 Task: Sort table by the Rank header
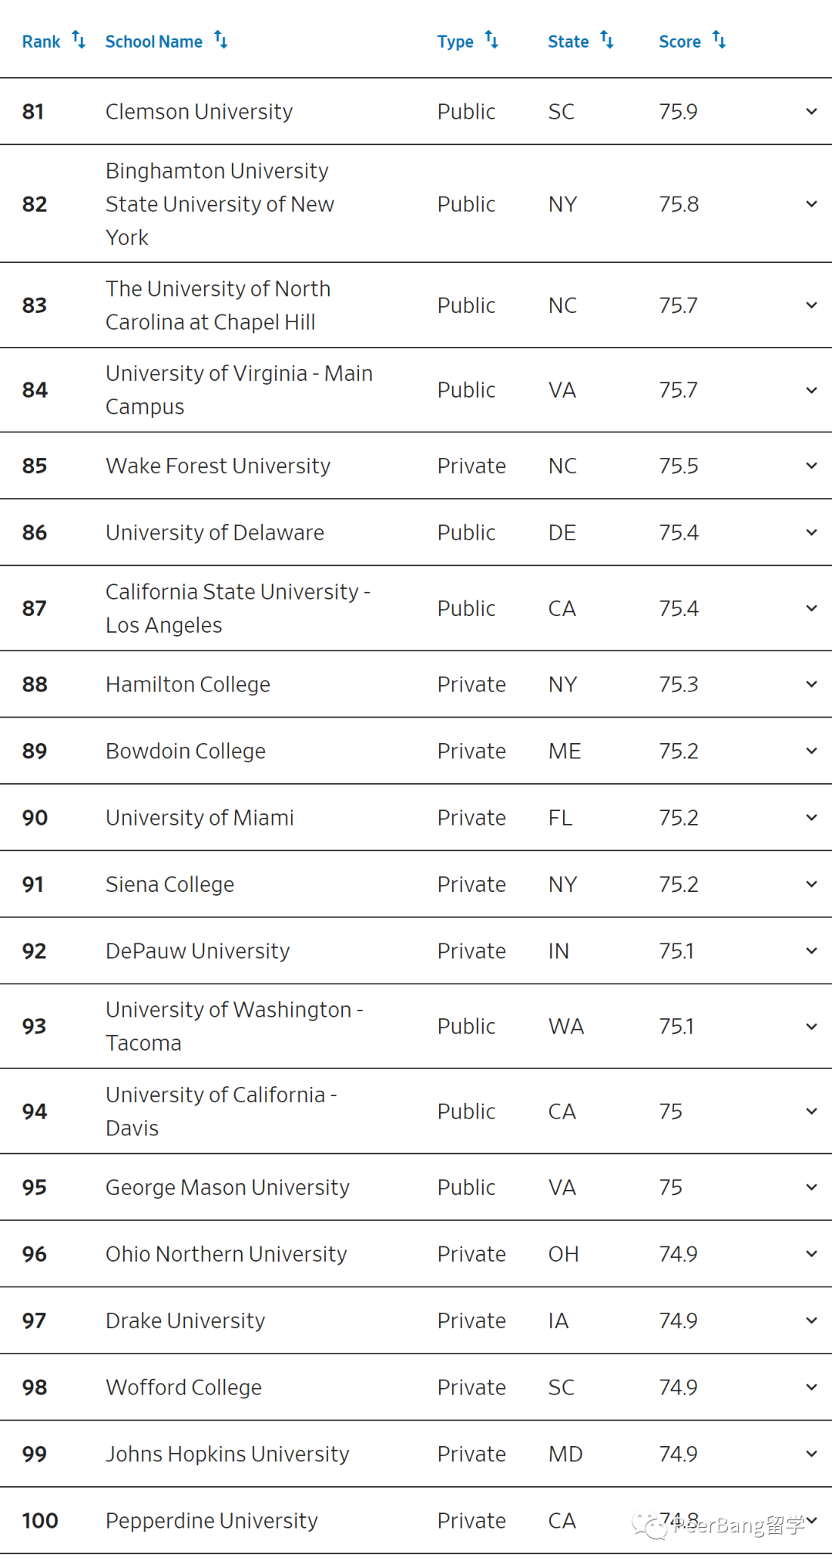(42, 42)
